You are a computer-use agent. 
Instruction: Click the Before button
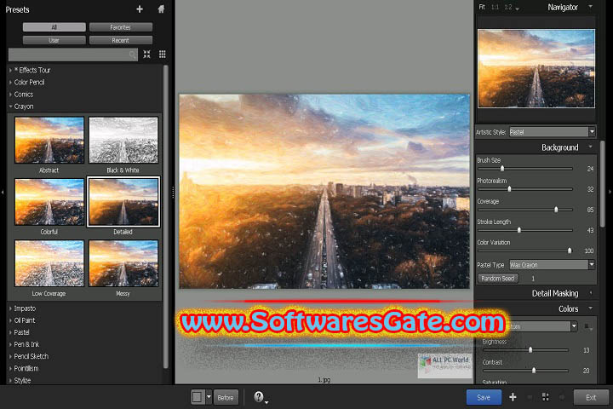[226, 397]
